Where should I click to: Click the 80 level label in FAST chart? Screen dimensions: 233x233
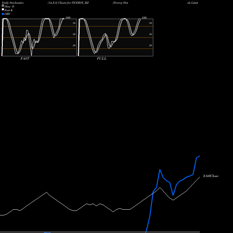pyautogui.click(x=74, y=23)
